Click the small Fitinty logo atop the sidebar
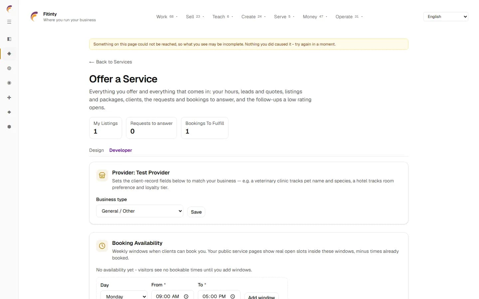 (x=9, y=9)
